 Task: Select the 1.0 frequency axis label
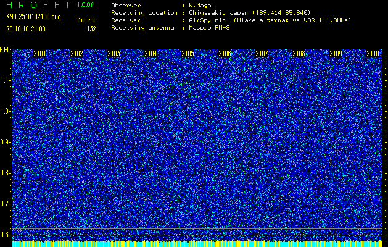point(6,111)
